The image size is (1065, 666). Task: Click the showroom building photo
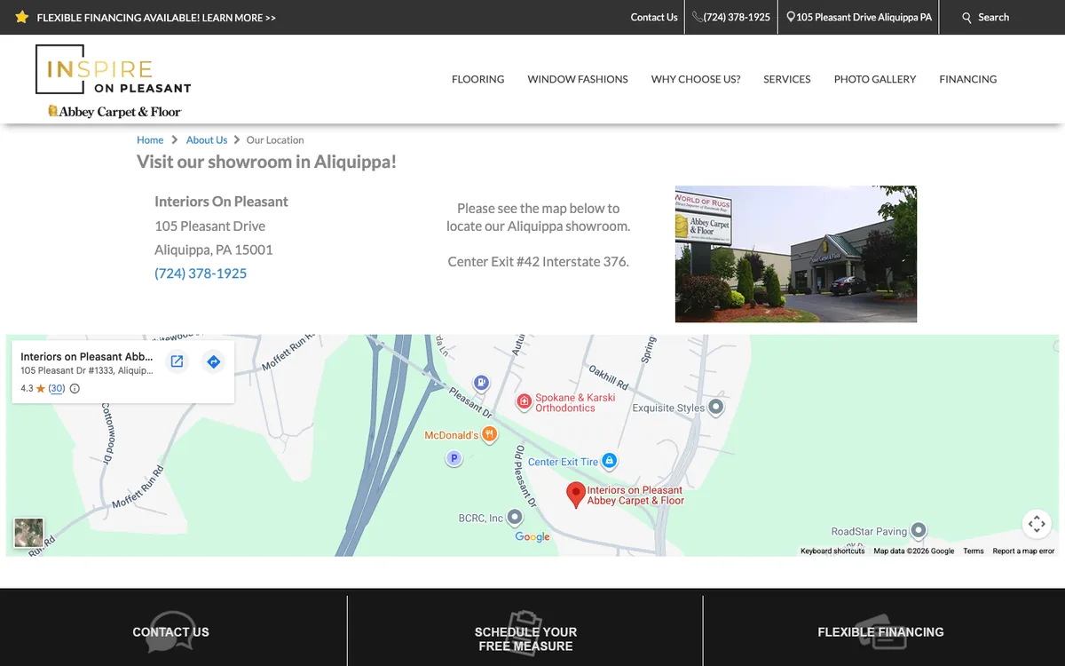point(796,254)
